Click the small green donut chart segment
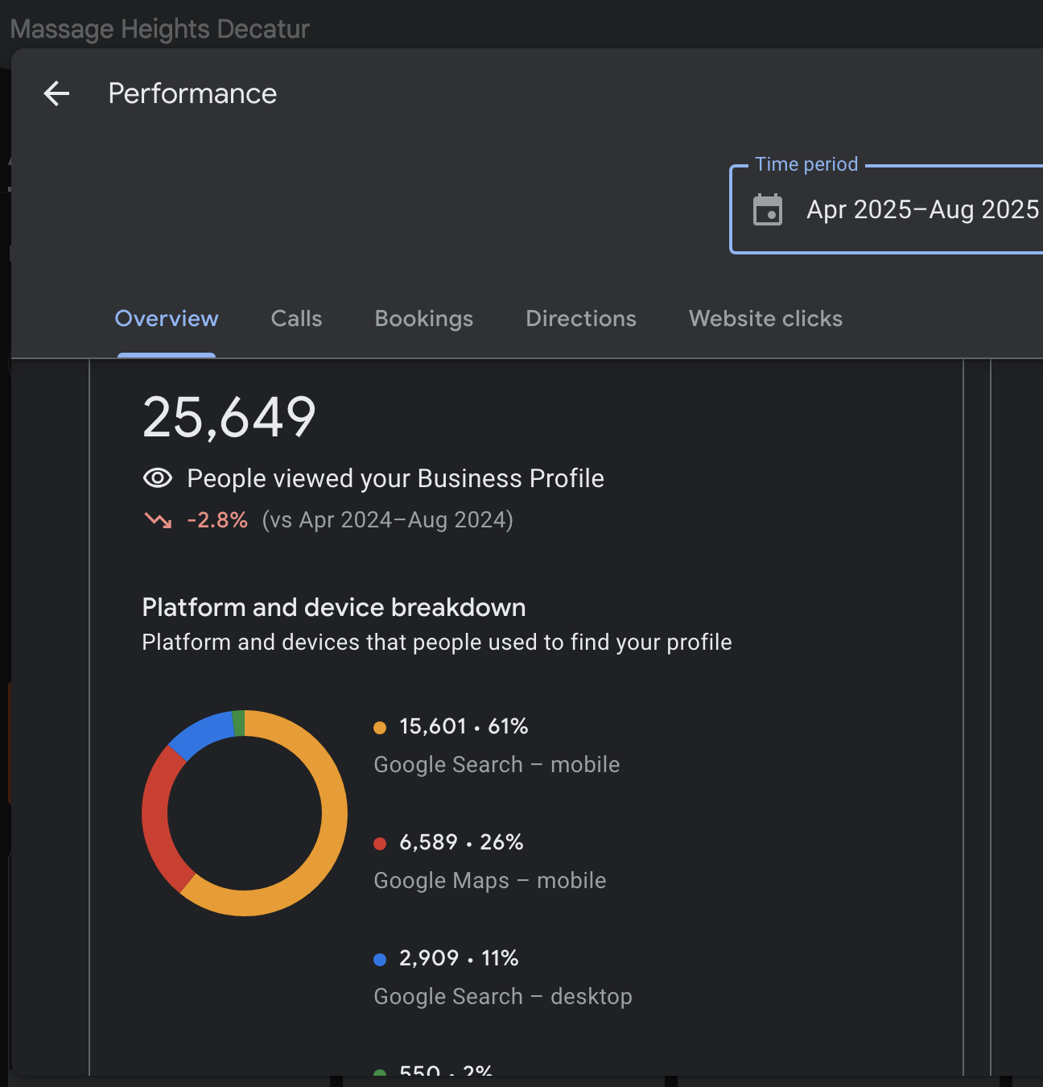1043x1087 pixels. click(238, 723)
